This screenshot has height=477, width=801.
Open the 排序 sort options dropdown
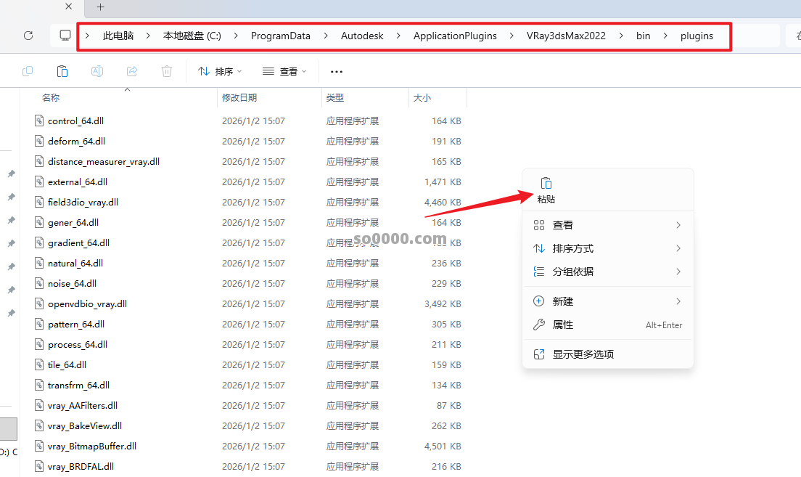[219, 70]
